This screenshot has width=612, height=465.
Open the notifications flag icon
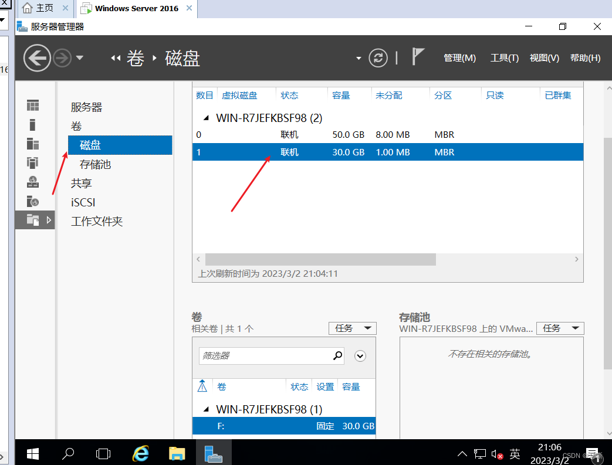click(x=418, y=57)
